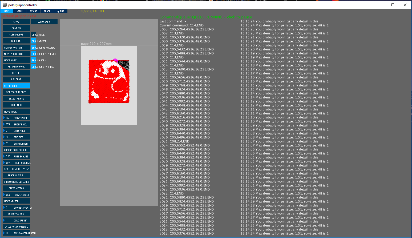Image resolution: width=412 pixels, height=238 pixels.
Task: Drop the pen with PEN DROP
Action: click(x=17, y=79)
